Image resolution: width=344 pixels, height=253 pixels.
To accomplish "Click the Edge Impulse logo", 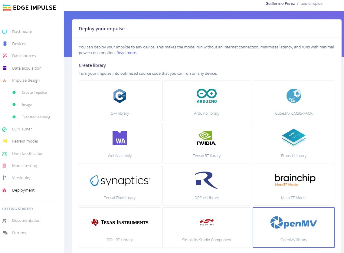I will coord(29,8).
